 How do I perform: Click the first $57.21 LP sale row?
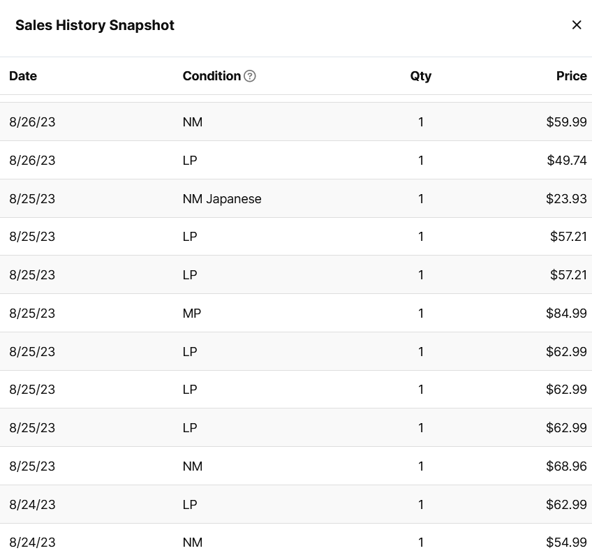click(296, 237)
